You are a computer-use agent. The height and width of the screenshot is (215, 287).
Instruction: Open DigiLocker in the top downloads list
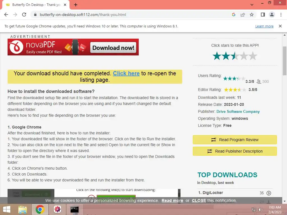click(213, 193)
